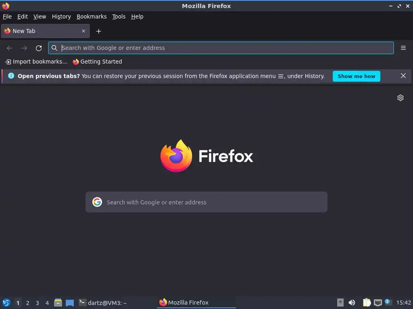The width and height of the screenshot is (413, 309).
Task: Open the system start menu icon
Action: click(6, 303)
